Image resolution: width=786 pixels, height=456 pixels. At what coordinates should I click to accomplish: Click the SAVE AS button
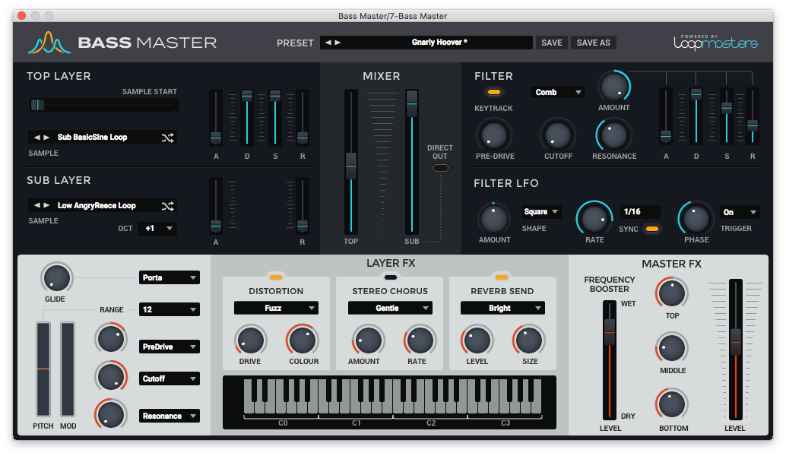(x=593, y=43)
